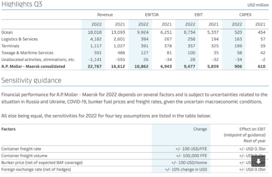Image resolution: width=272 pixels, height=177 pixels.
Task: Click the '+/- 10% change in USD' value
Action: 186,169
